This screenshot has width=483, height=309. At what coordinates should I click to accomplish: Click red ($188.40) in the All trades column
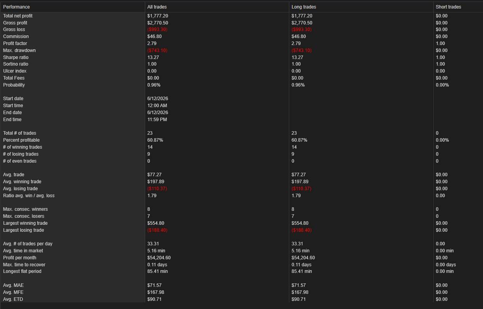(158, 230)
